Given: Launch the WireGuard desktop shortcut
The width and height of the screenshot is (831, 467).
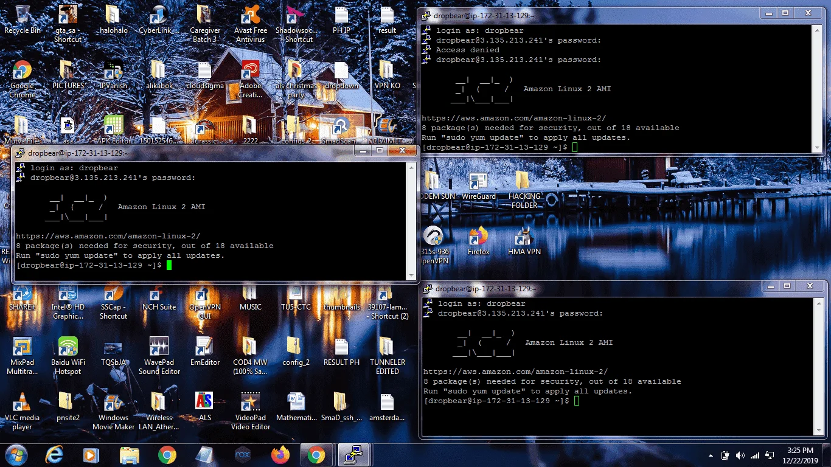Looking at the screenshot, I should (478, 186).
